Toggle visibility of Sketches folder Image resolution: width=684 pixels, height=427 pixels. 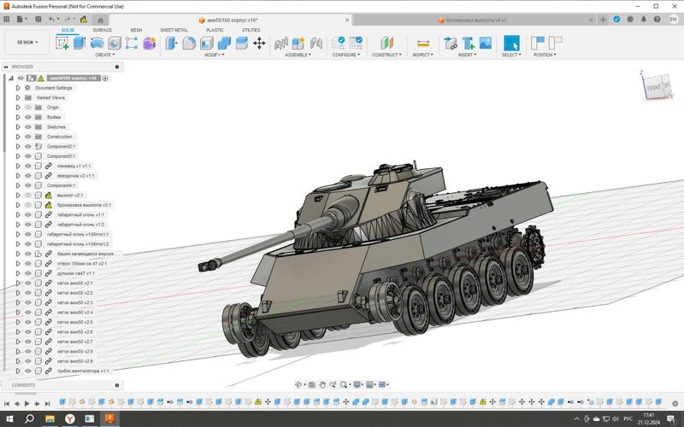click(x=28, y=126)
